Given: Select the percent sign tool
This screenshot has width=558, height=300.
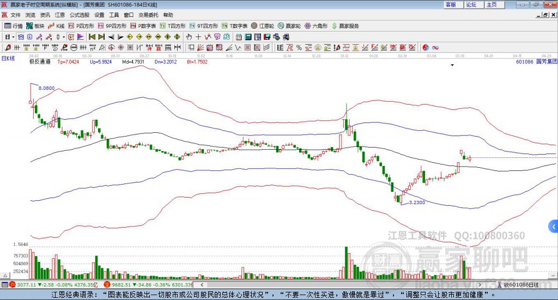Looking at the screenshot, I should pos(299,47).
